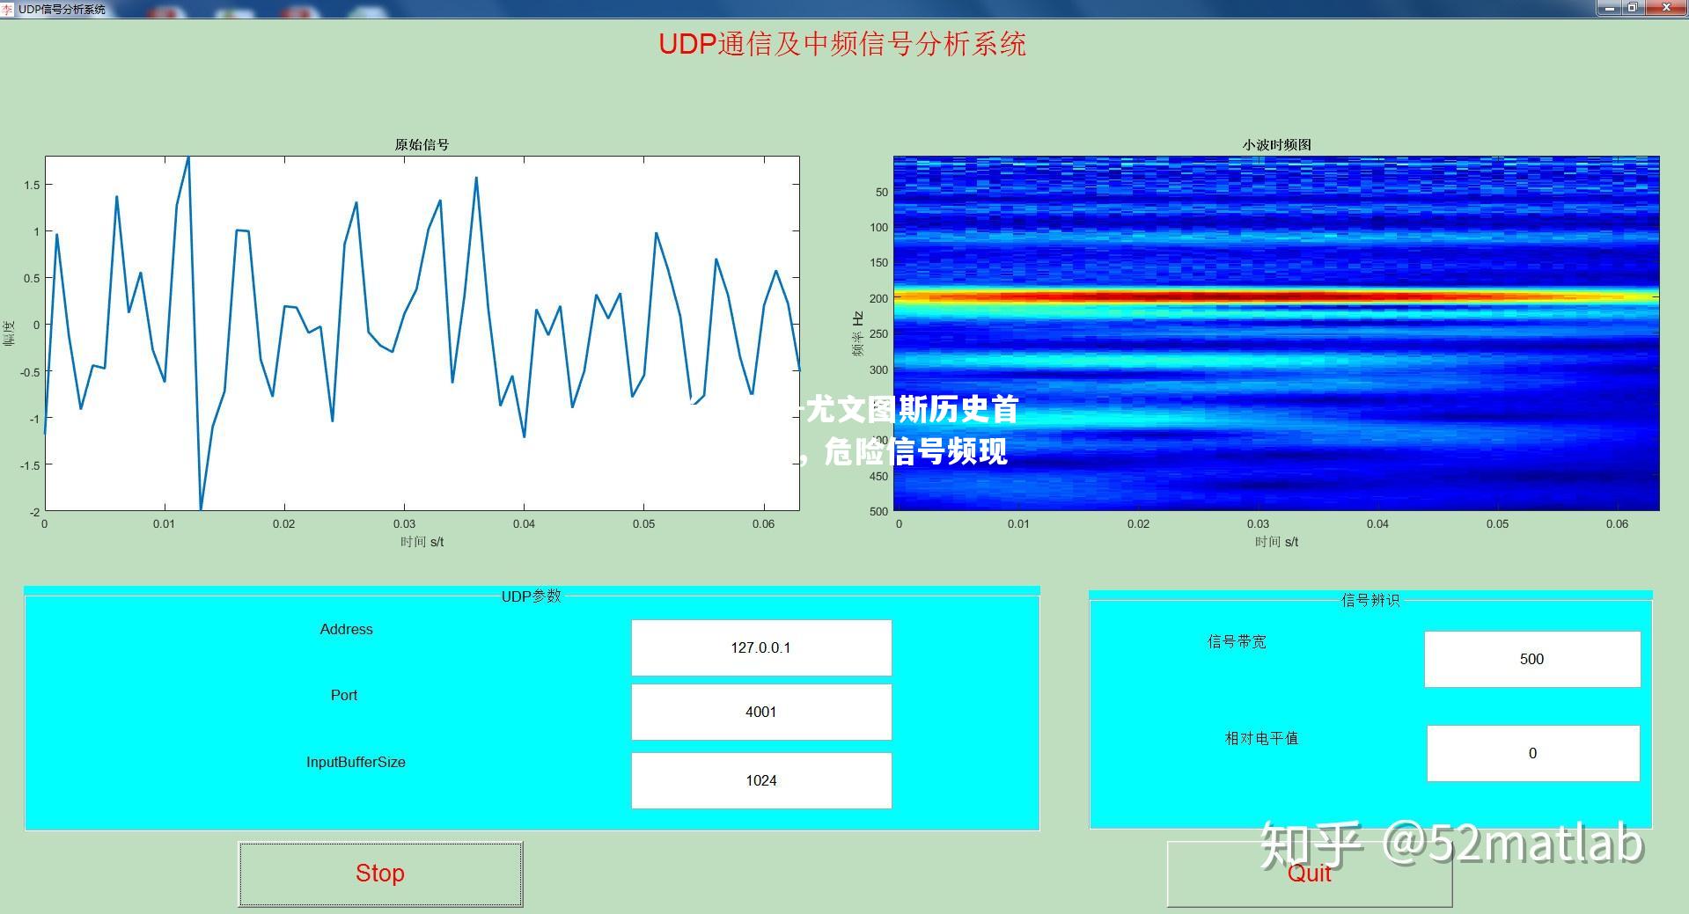Maximize the UDP信号分析系统 window
This screenshot has height=914, width=1689.
(1633, 8)
